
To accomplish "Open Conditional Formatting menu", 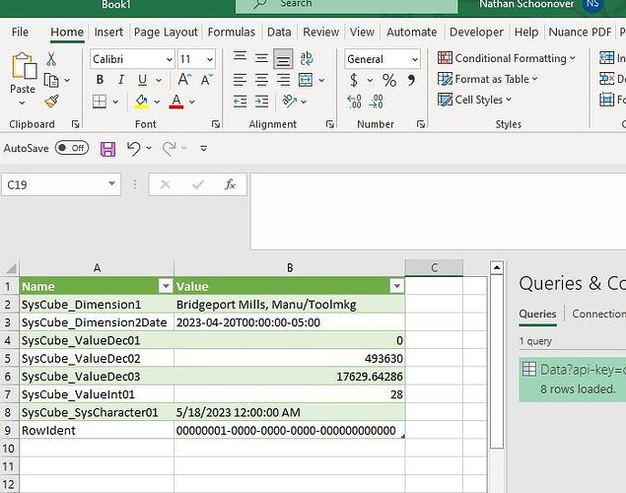I will pyautogui.click(x=507, y=58).
